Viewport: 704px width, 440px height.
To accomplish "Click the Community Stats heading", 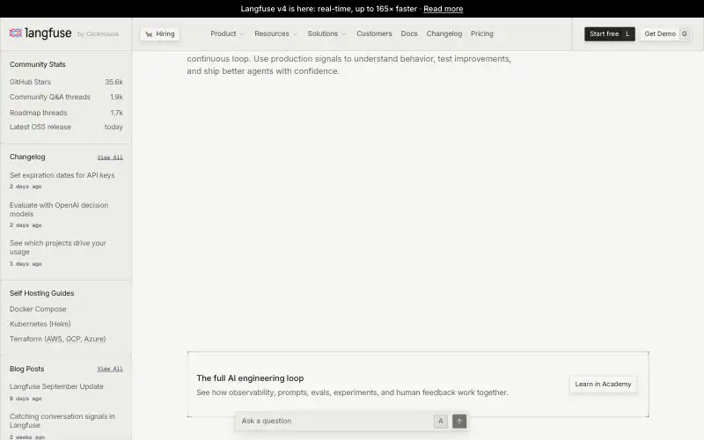I will click(37, 64).
